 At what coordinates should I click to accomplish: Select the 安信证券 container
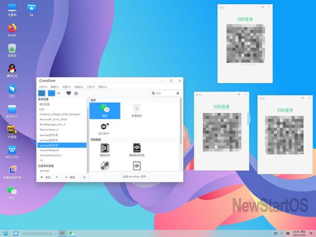[x=62, y=104]
